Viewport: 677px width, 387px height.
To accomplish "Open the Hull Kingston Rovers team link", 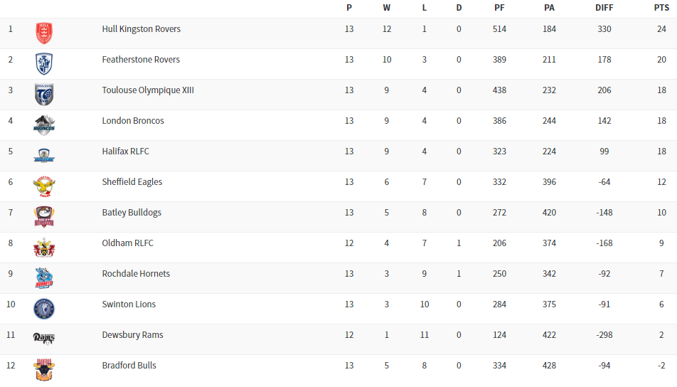I will [141, 29].
